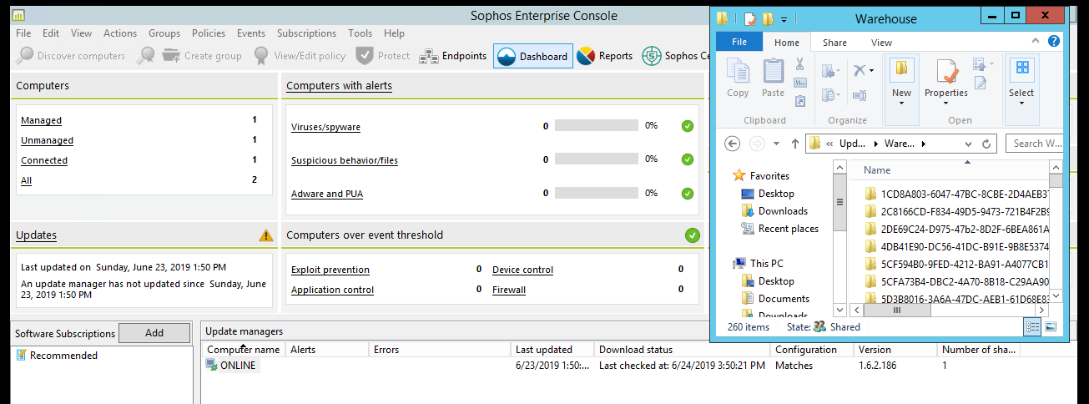Image resolution: width=1089 pixels, height=404 pixels.
Task: Select folder starting with 1CD8A803-6047
Action: pyautogui.click(x=957, y=194)
